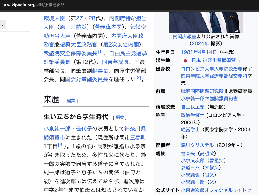The image size is (259, 195).
Task: Open the 内閣広報室 link under photo
Action: tap(184, 36)
